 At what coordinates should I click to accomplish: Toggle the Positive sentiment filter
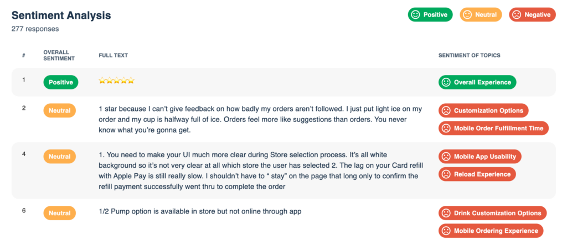pos(430,15)
